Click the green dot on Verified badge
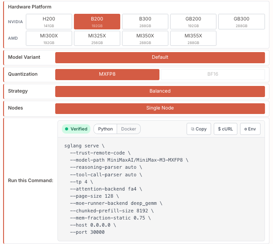The height and width of the screenshot is (244, 273). (66, 129)
